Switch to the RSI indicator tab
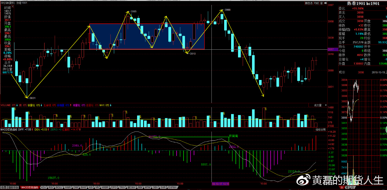Viewport: 387px width, 190px height. pyautogui.click(x=51, y=188)
